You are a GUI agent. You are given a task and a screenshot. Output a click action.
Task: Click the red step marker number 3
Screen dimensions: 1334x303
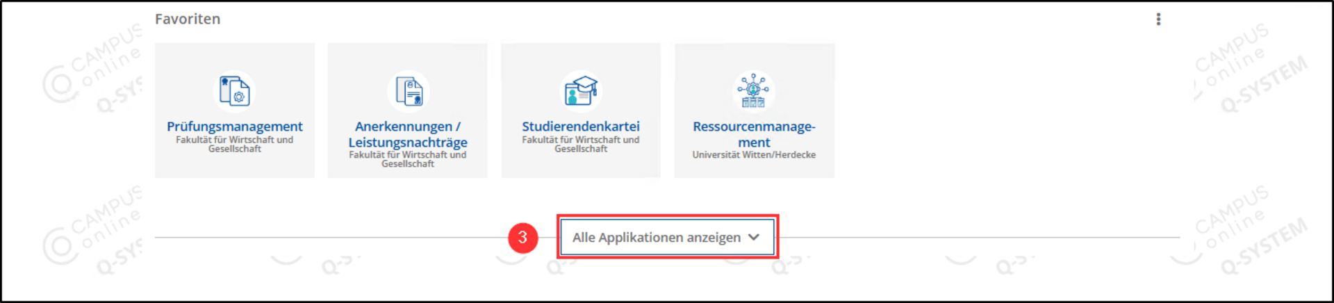522,238
